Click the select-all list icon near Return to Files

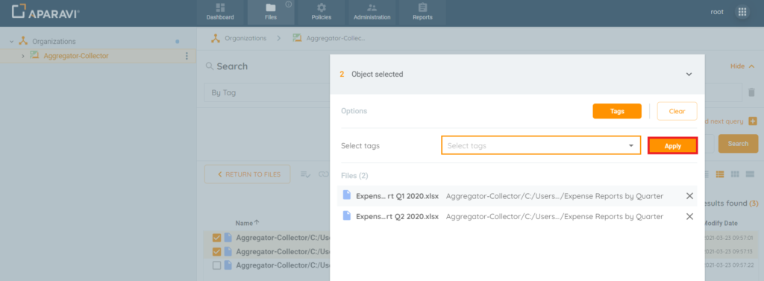306,174
